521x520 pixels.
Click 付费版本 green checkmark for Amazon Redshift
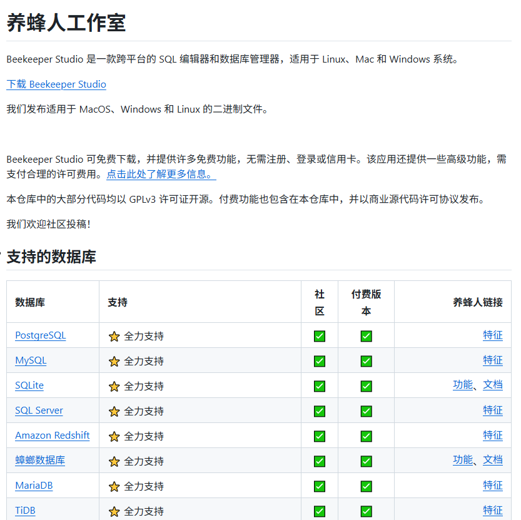366,436
